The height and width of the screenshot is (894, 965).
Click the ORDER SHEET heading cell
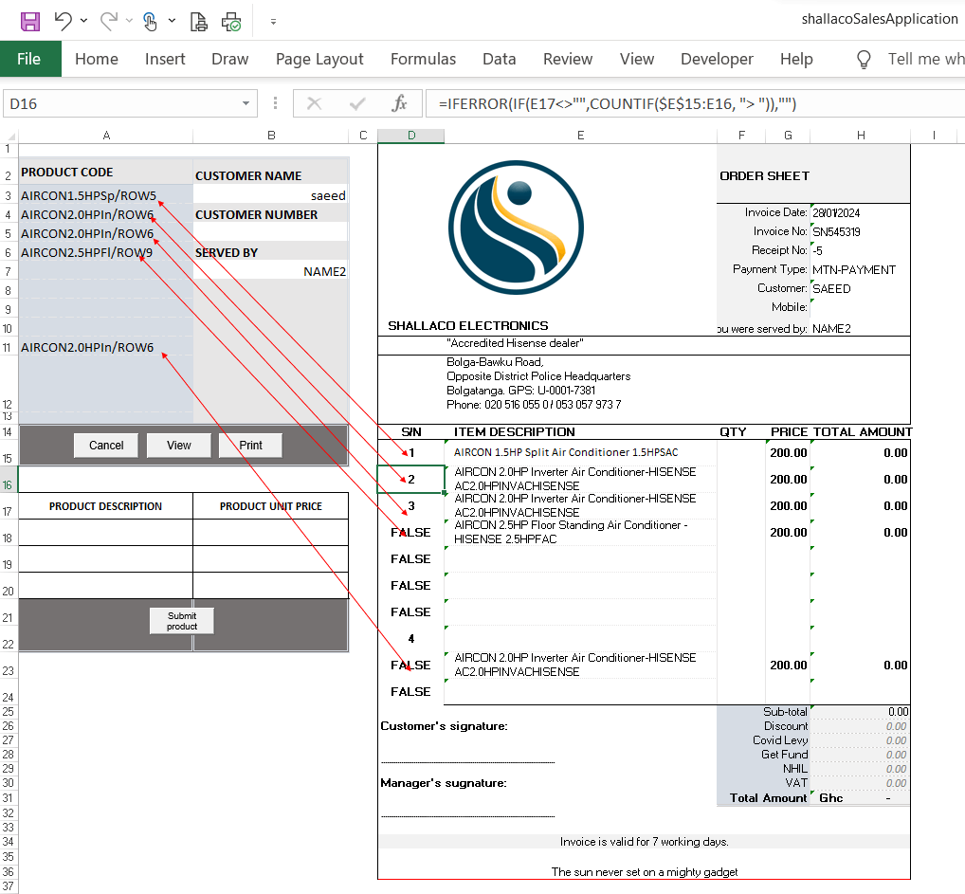pos(813,176)
